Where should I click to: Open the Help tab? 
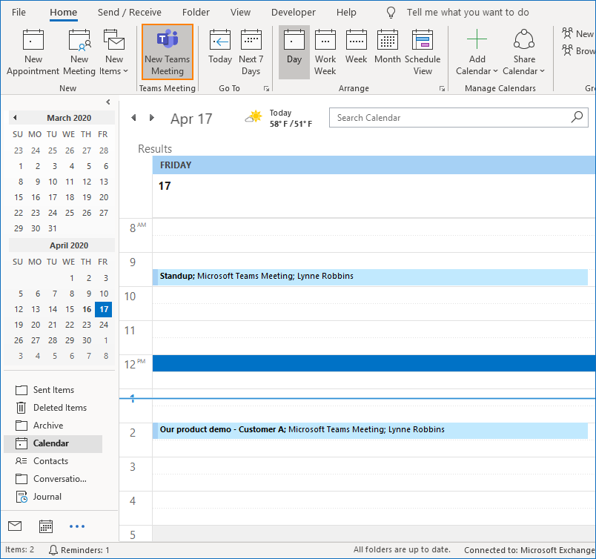tap(346, 12)
